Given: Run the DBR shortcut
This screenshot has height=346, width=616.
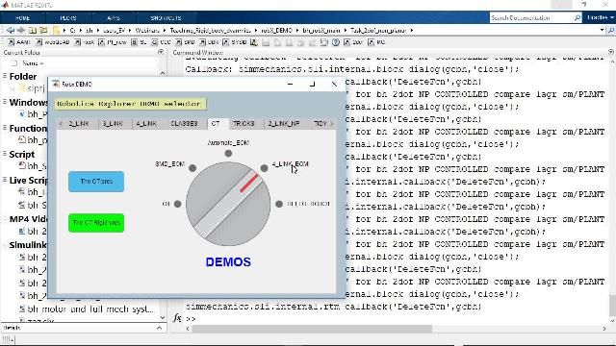Looking at the screenshot, I should pyautogui.click(x=209, y=42).
